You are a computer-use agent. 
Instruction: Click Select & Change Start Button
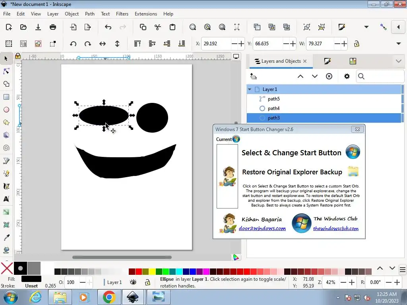[x=291, y=153]
